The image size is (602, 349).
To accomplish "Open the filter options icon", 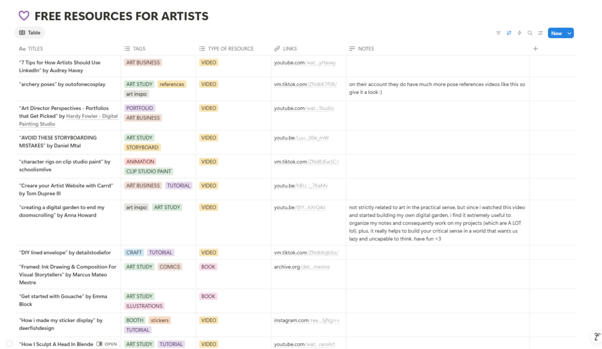I will pos(498,33).
